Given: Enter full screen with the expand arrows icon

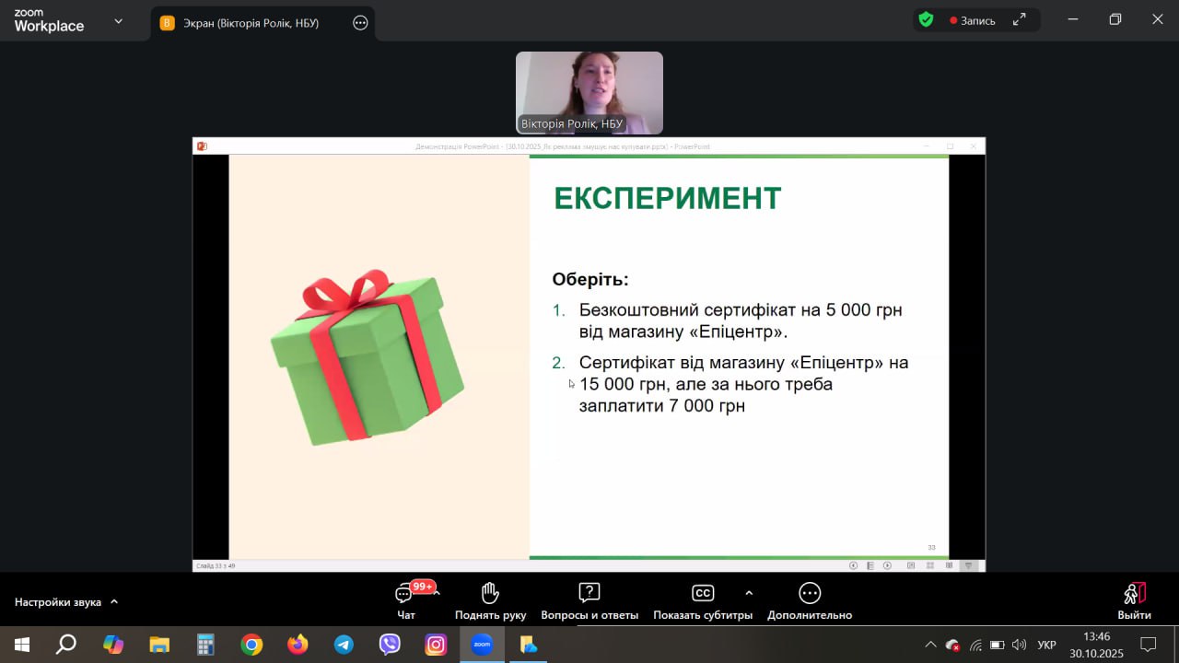Looking at the screenshot, I should [x=1020, y=19].
